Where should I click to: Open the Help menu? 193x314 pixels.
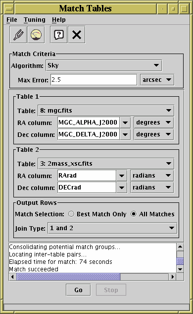pos(59,20)
